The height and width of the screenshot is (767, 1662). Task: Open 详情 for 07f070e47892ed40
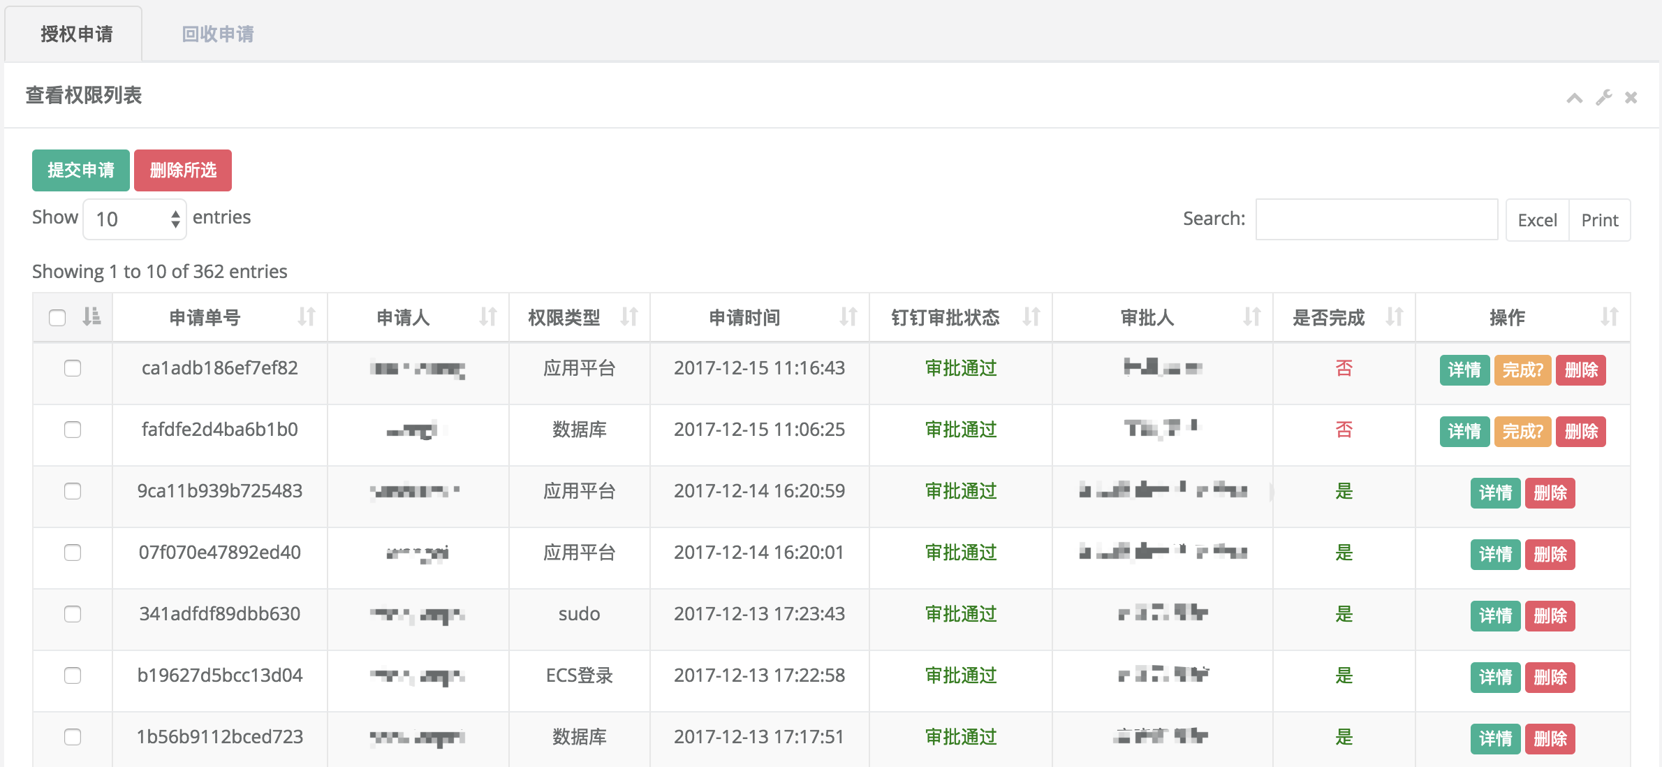pos(1495,555)
